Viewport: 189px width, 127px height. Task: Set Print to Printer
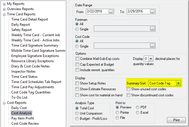tap(117, 113)
